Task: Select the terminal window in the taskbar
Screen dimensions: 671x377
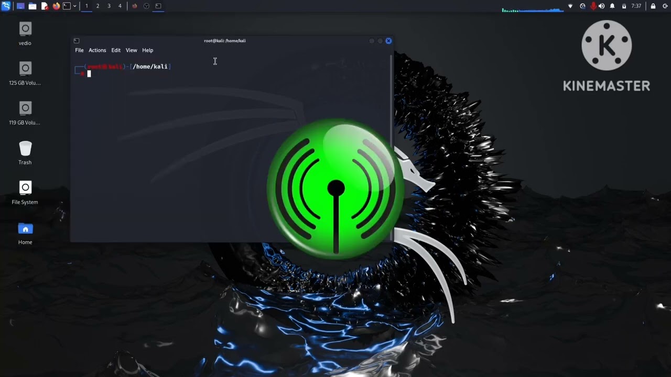Action: click(x=158, y=6)
